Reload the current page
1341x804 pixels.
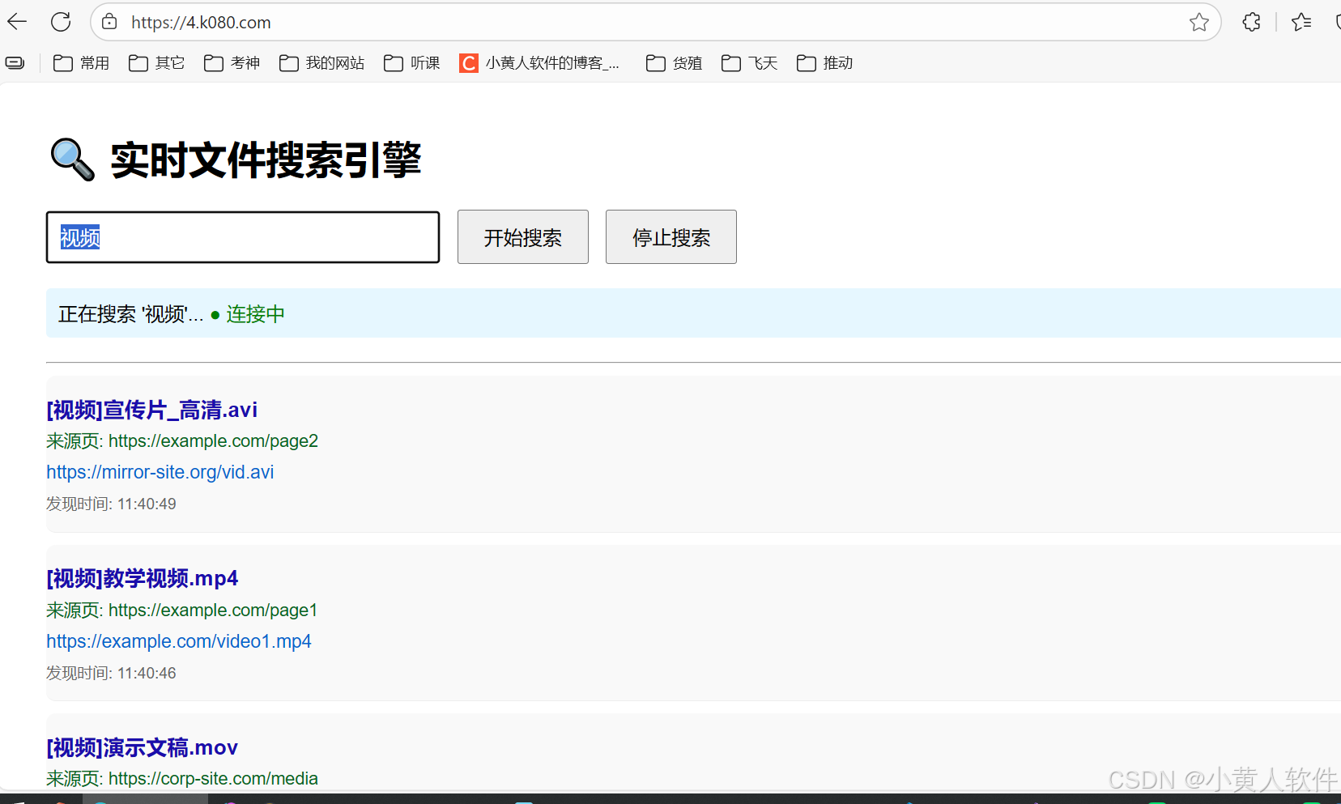[61, 22]
